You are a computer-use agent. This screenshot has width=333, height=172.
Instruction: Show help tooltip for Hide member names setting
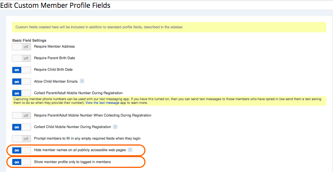pyautogui.click(x=130, y=150)
